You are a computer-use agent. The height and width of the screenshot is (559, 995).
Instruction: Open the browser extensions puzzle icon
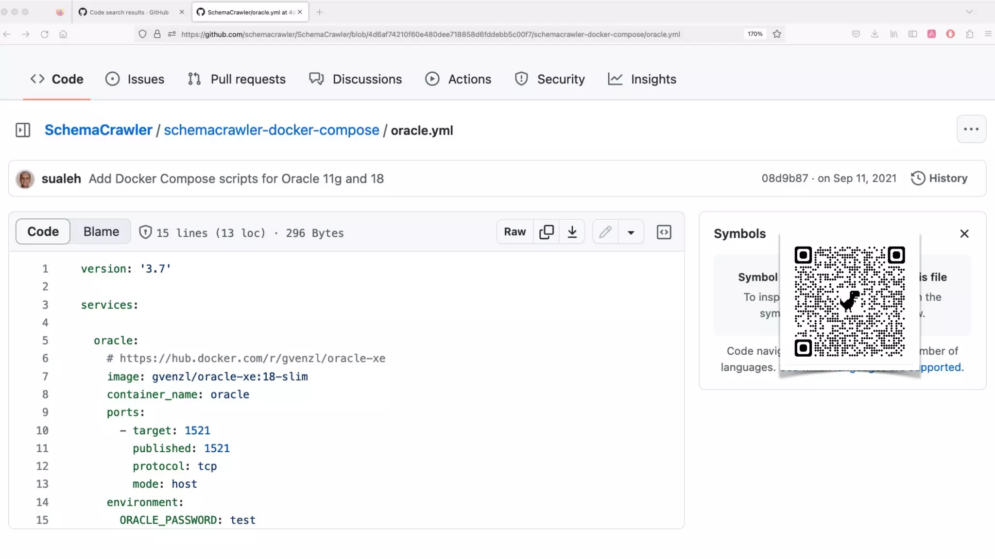click(969, 34)
